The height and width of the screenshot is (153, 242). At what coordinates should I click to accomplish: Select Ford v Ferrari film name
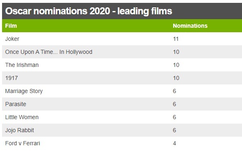23,143
